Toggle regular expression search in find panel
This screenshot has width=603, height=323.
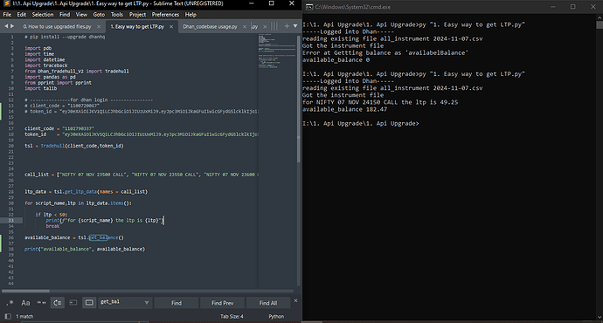(x=10, y=303)
